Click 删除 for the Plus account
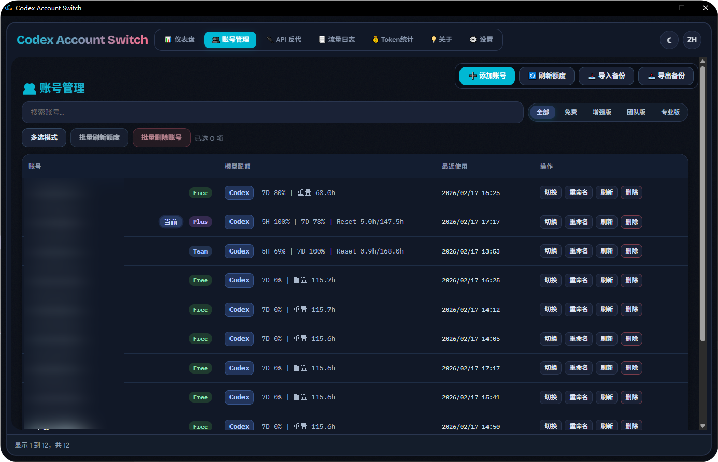 click(x=631, y=222)
